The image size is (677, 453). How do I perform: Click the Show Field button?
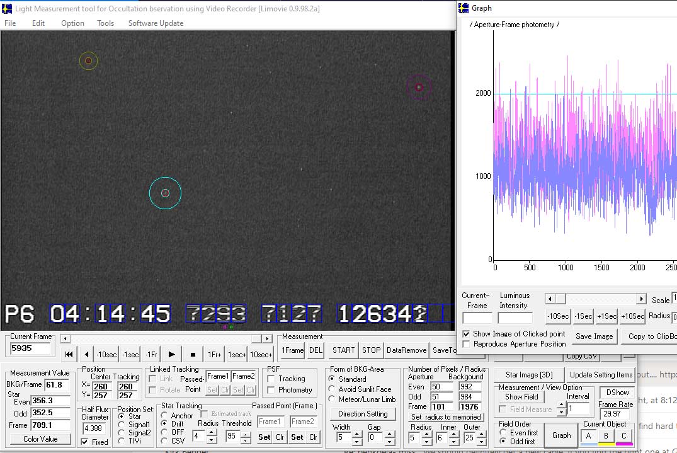point(521,397)
